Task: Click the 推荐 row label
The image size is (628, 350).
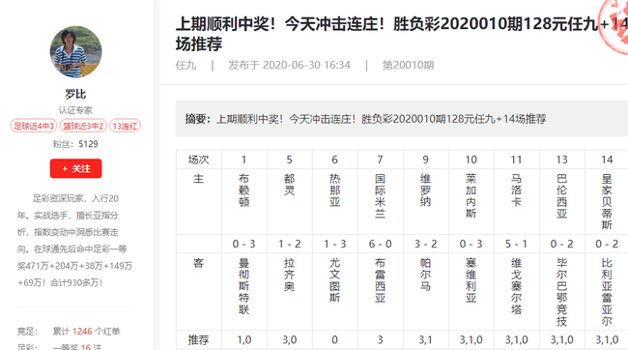Action: coord(199,340)
